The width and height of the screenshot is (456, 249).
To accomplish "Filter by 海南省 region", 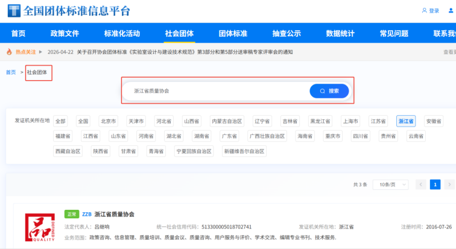I will (305, 136).
